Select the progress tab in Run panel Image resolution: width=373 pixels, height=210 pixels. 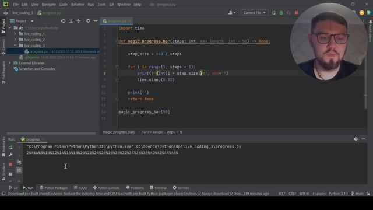[x=33, y=139]
